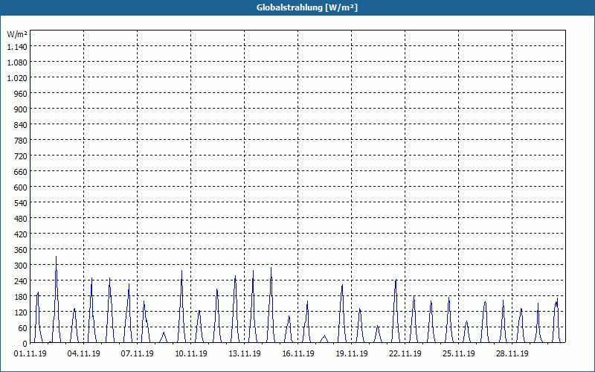This screenshot has width=595, height=372.
Task: Click the W/m² unit label on axis
Action: pos(16,34)
